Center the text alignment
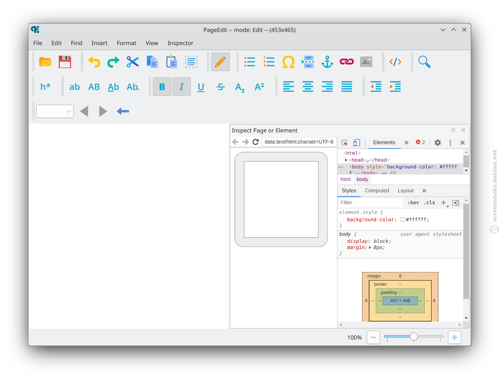This screenshot has width=499, height=379. tap(308, 87)
